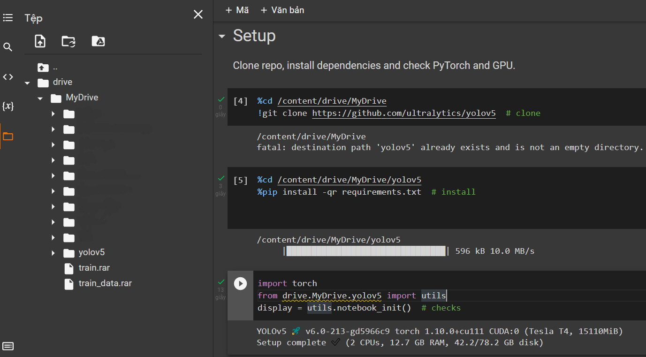The height and width of the screenshot is (357, 646).
Task: Close the Tệp files panel
Action: [198, 15]
